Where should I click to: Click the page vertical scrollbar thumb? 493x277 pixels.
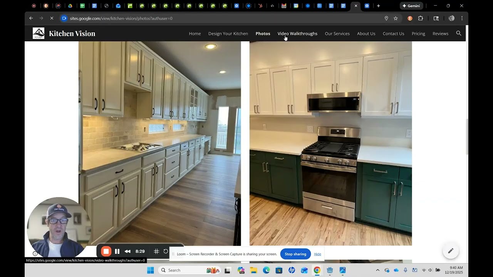(467, 137)
